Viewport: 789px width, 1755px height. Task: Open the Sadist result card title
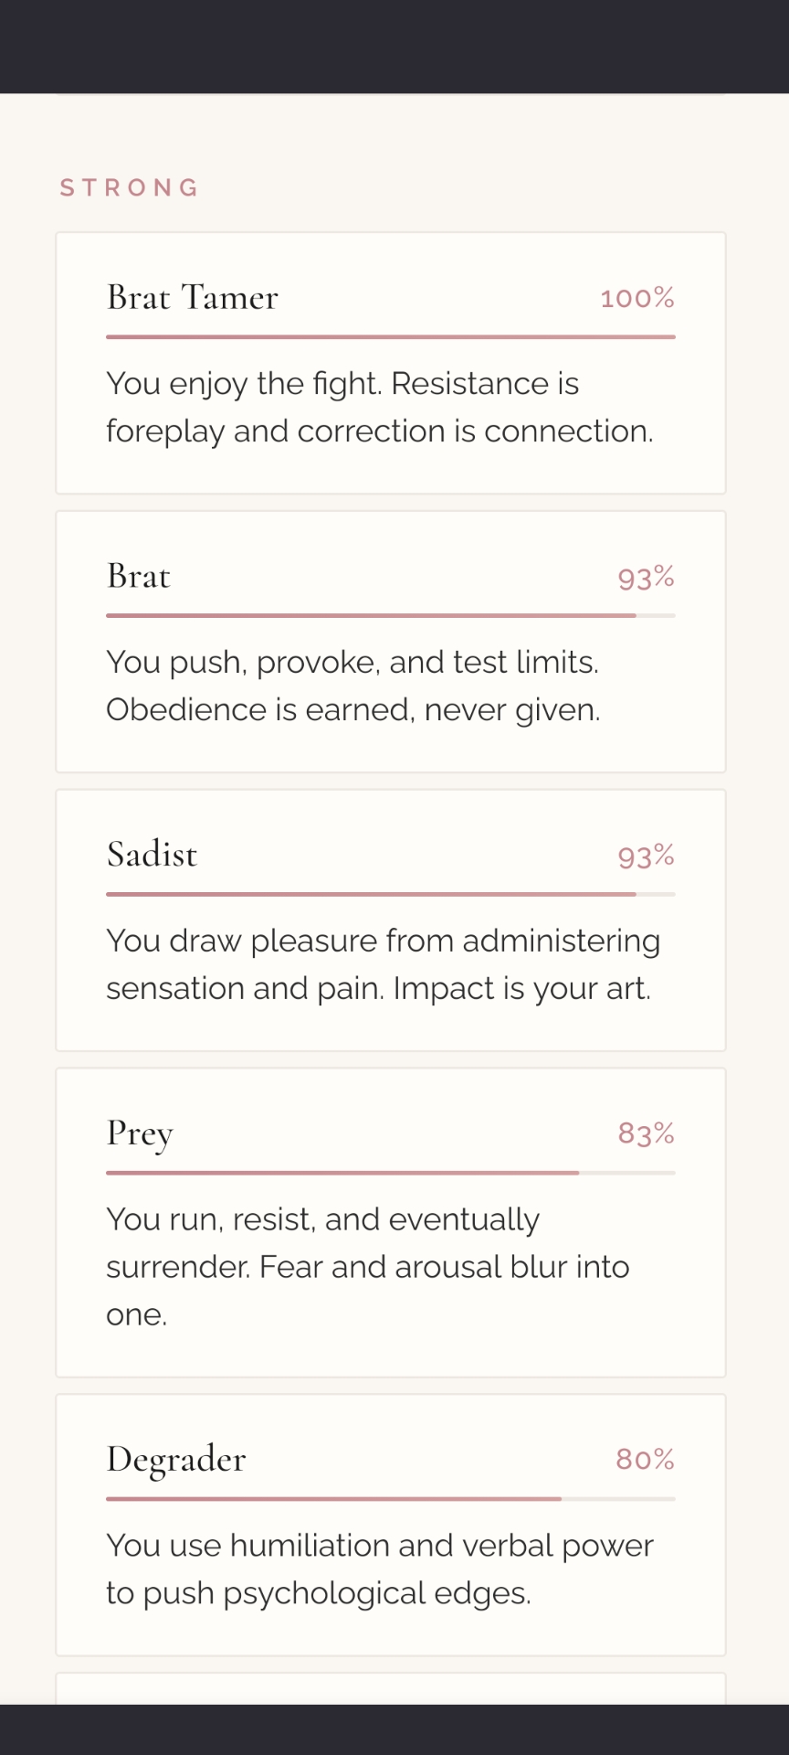(152, 855)
